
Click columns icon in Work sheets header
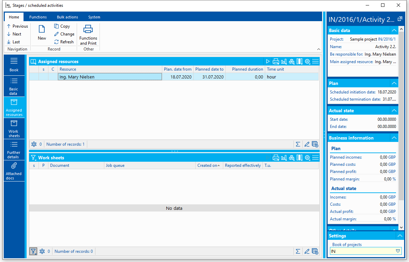299,158
